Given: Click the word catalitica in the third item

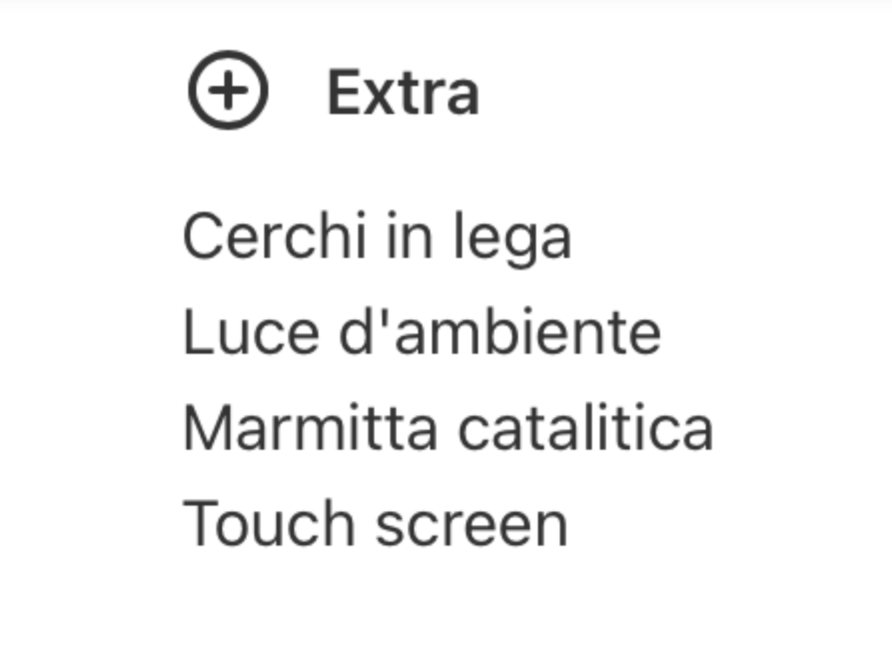Looking at the screenshot, I should pos(586,429).
